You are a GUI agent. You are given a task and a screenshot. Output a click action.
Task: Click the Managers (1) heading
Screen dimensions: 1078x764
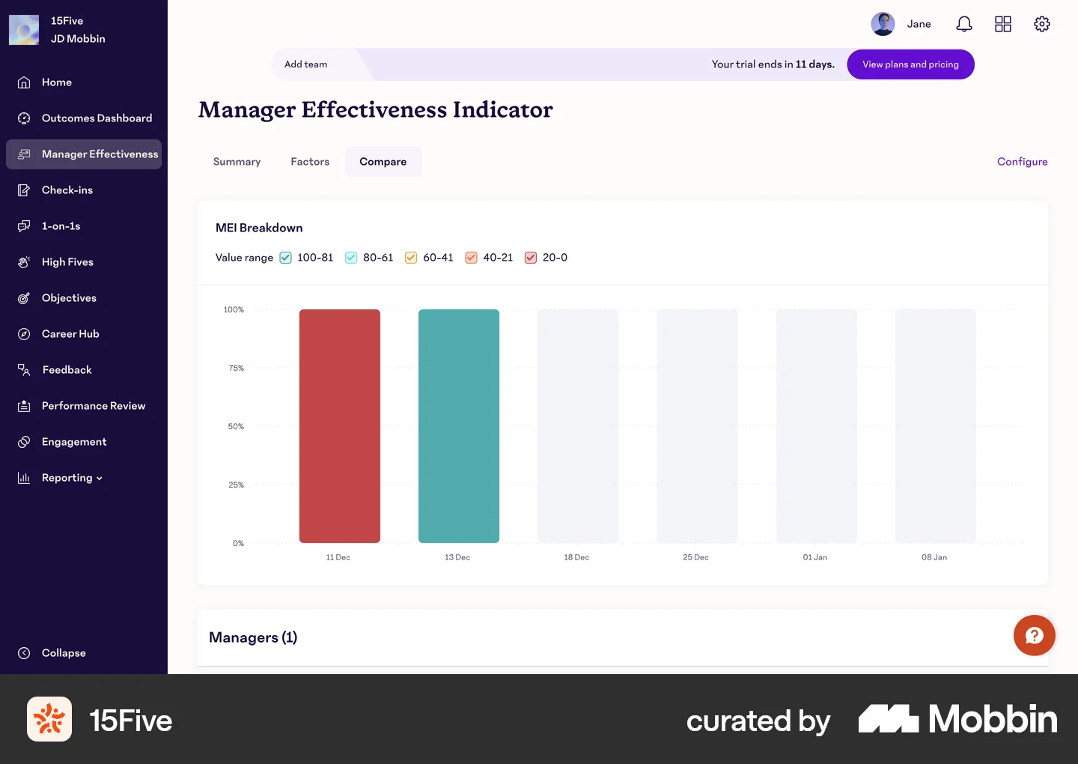253,637
